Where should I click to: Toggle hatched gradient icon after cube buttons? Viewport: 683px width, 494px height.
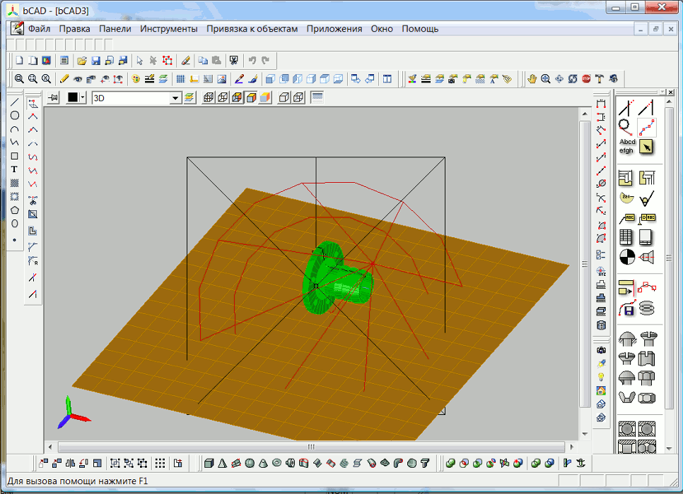point(317,97)
